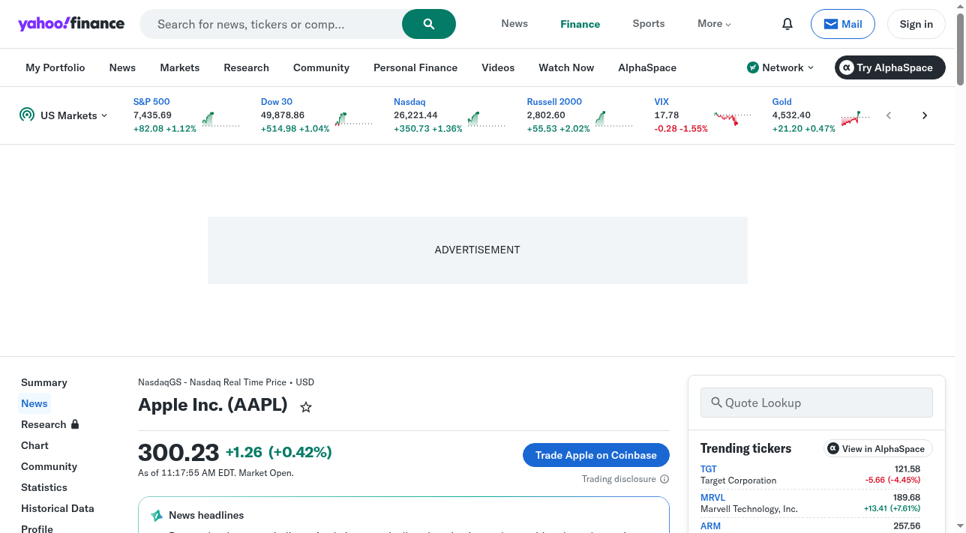Open the VIX index link
This screenshot has width=966, height=533.
tap(661, 101)
